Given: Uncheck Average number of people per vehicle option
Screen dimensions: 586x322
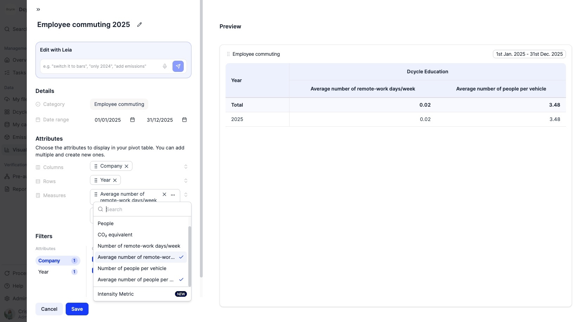Looking at the screenshot, I should (141, 280).
